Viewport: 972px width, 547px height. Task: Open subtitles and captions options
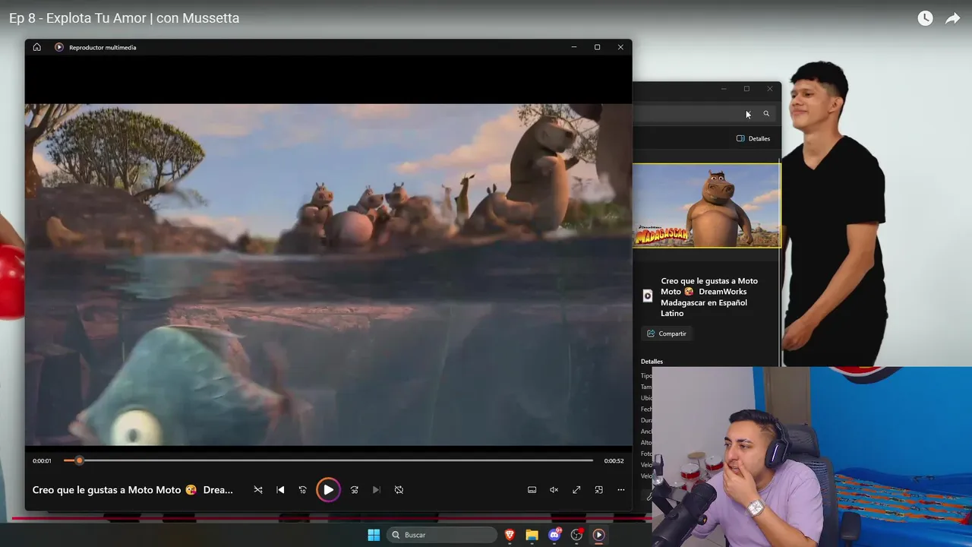532,490
